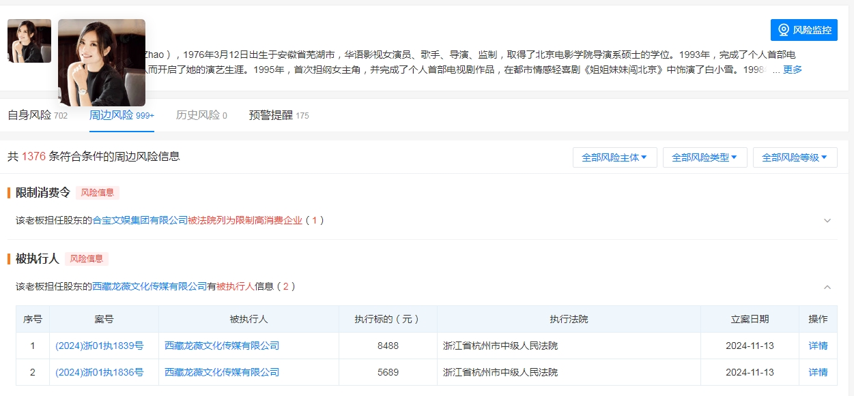Open the 历史风险 tab
Screen dimensions: 854x396
[201, 115]
